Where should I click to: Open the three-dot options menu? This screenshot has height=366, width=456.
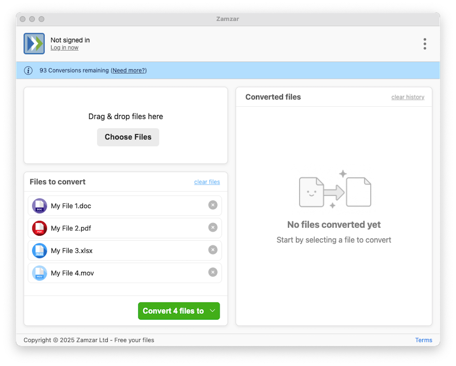pyautogui.click(x=424, y=44)
